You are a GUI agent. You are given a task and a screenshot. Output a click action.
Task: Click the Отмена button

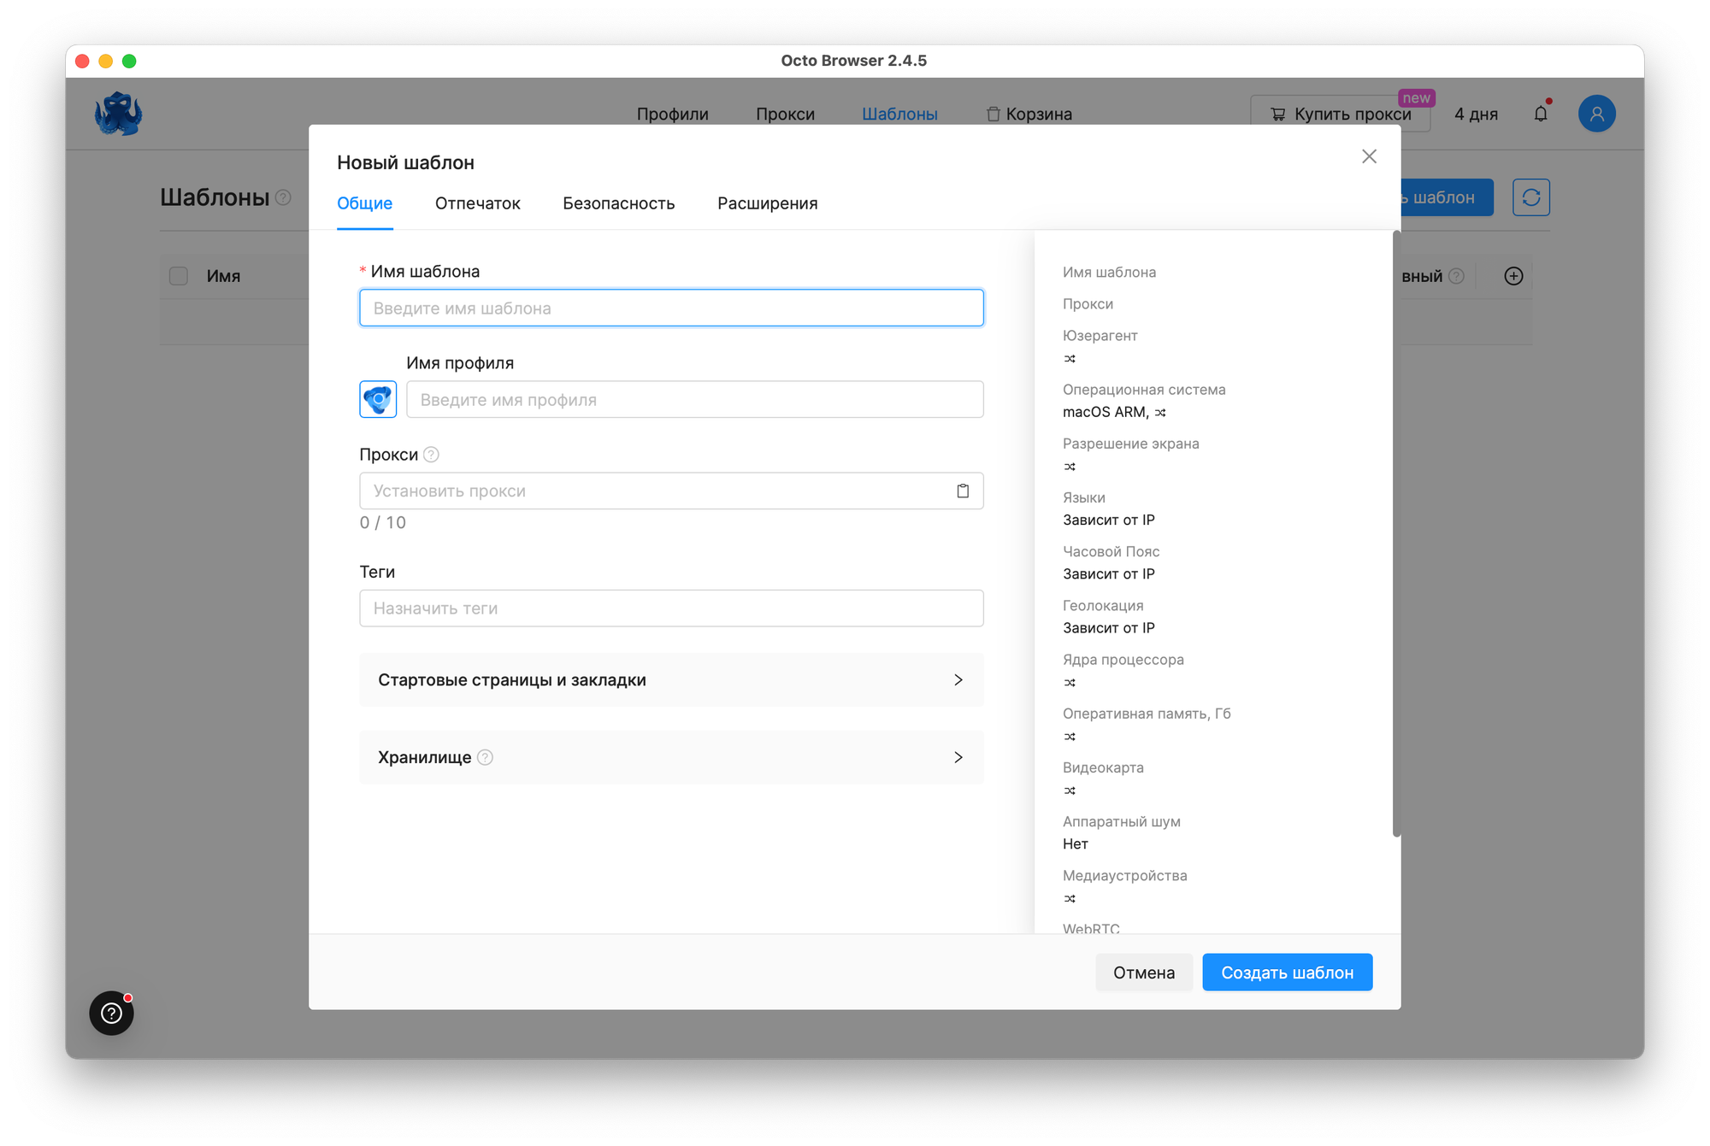[1143, 973]
